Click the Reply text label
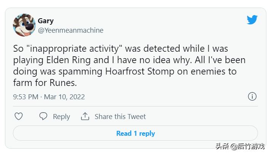Screen dimensions: 269x154 [x=61, y=117]
